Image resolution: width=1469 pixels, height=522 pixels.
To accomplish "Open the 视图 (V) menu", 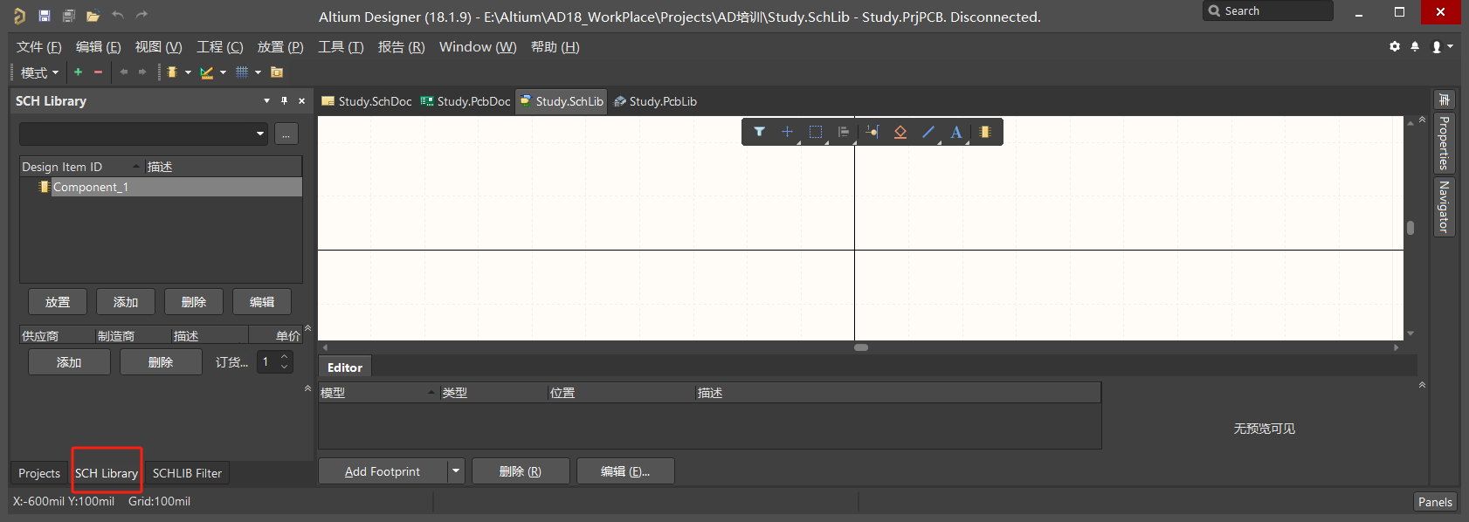I will click(x=158, y=47).
